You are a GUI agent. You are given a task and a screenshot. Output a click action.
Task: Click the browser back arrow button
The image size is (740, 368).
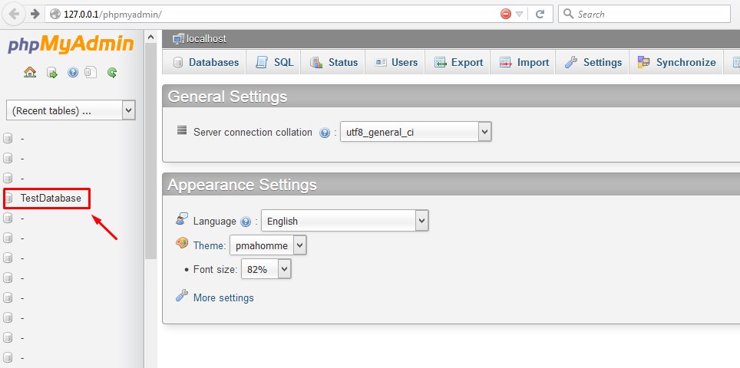point(14,14)
